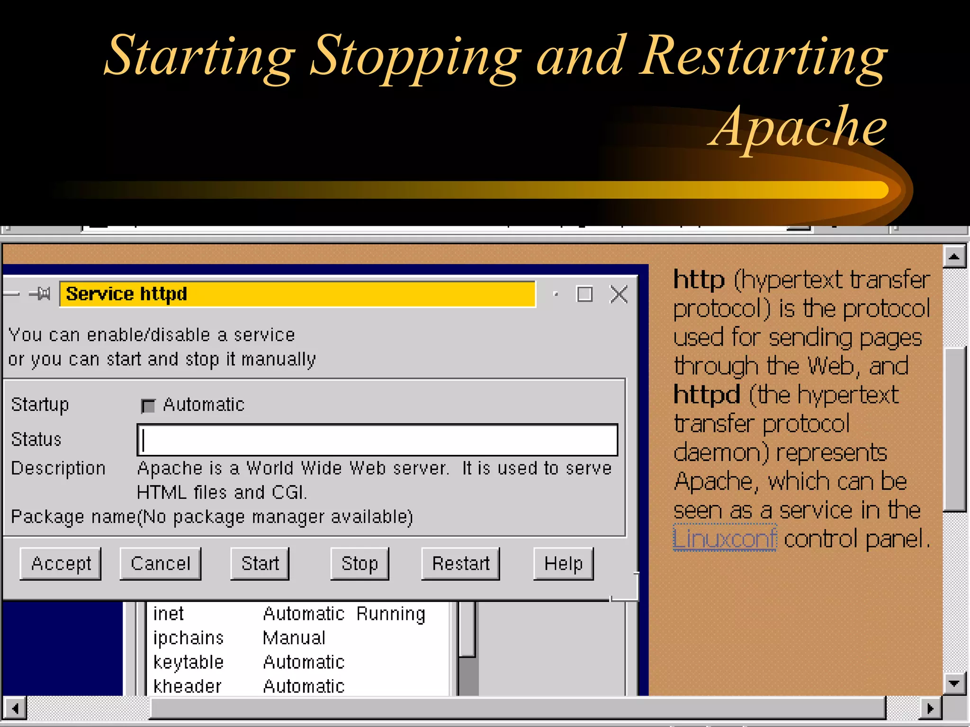
Task: Click the page vertical scrollbar thumb
Action: 954,430
